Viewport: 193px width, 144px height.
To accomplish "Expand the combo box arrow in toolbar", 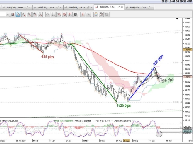I will [8, 14].
